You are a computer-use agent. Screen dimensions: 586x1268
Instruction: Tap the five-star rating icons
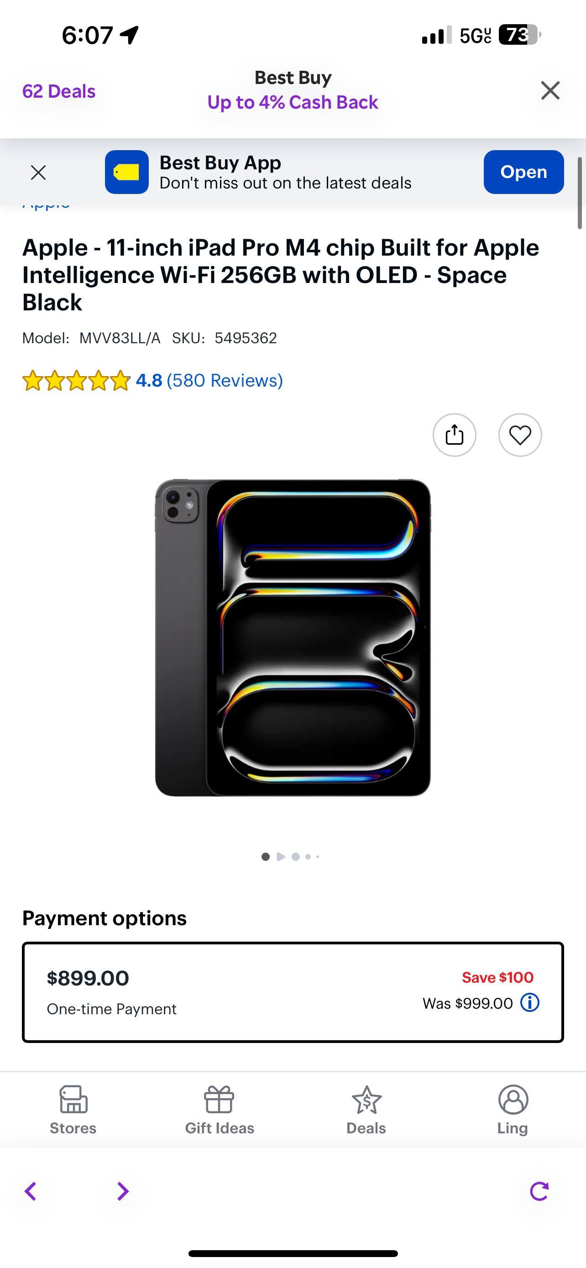point(76,381)
